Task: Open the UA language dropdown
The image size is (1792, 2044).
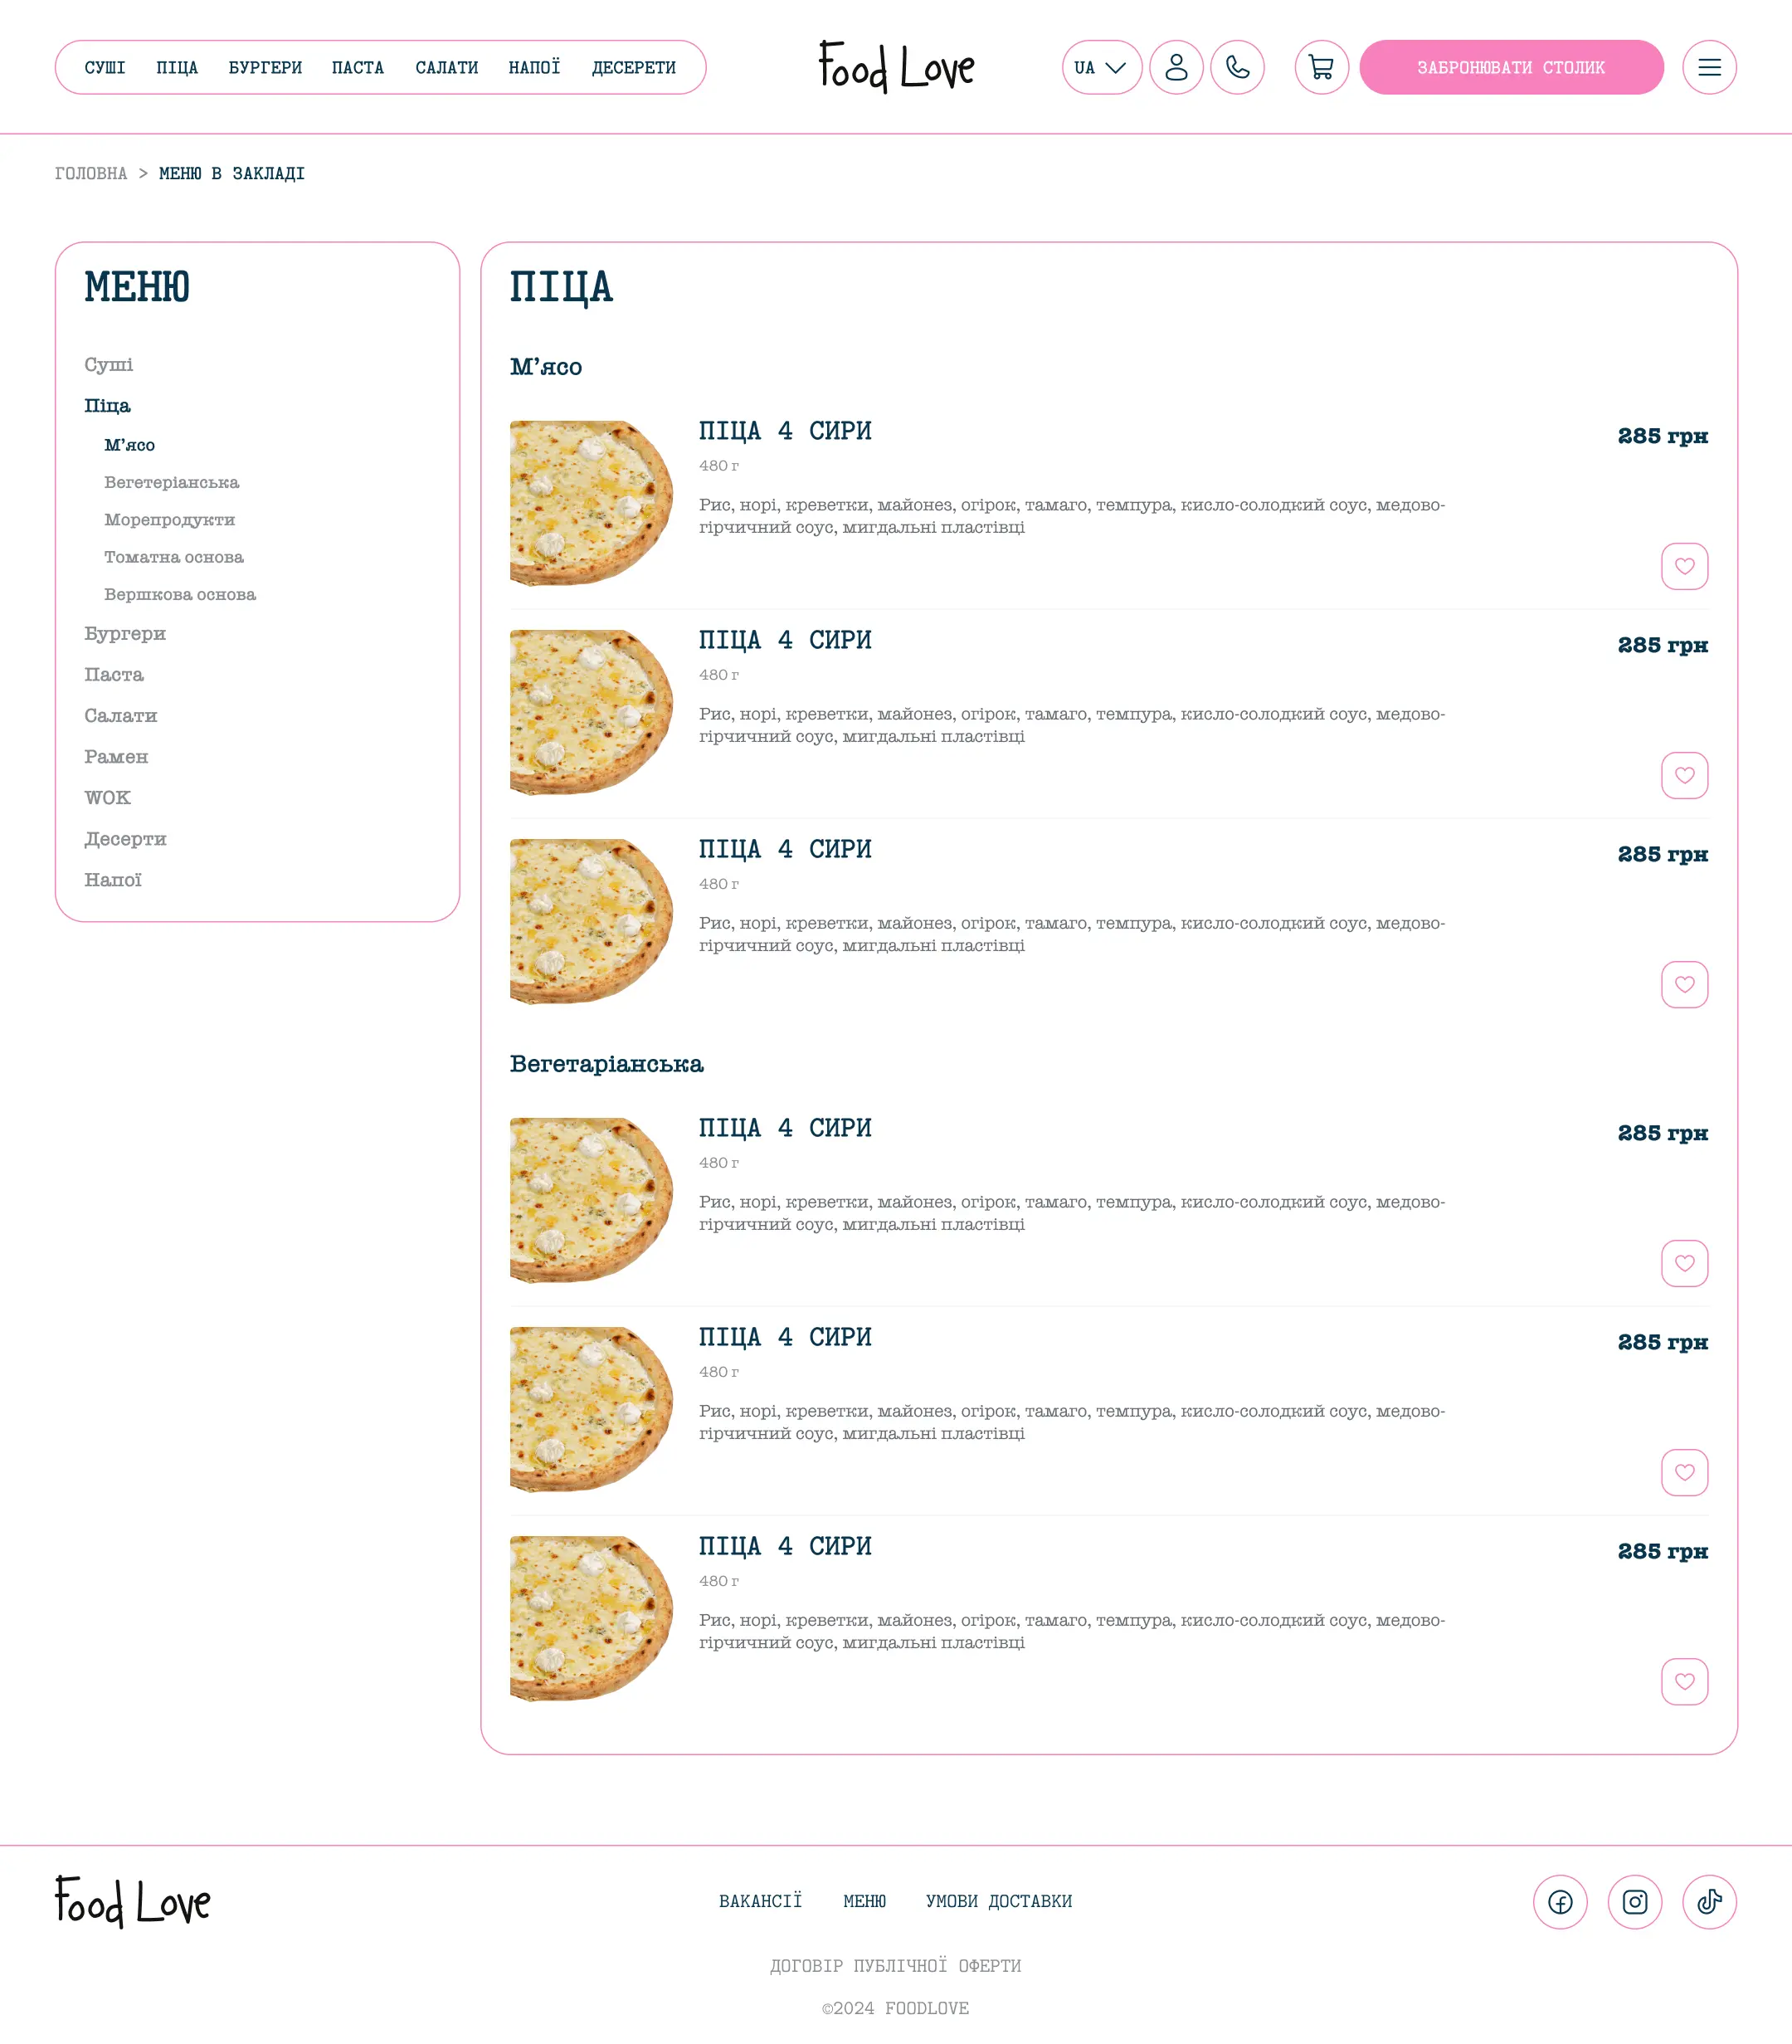Action: click(1100, 67)
